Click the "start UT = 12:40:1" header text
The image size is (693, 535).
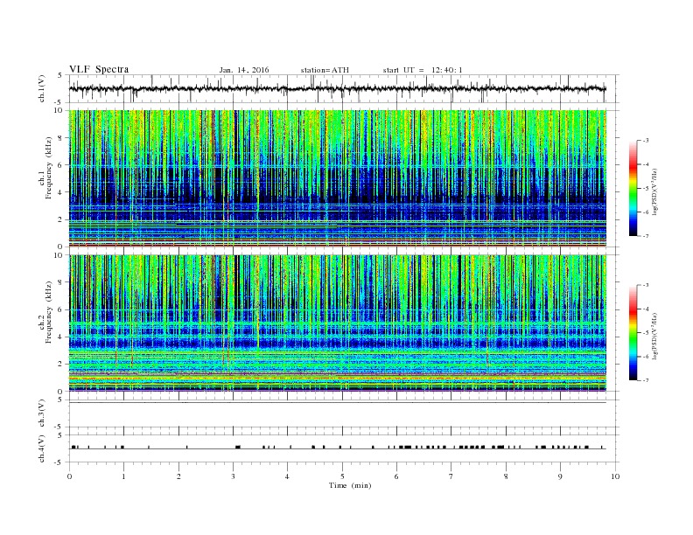click(x=423, y=70)
